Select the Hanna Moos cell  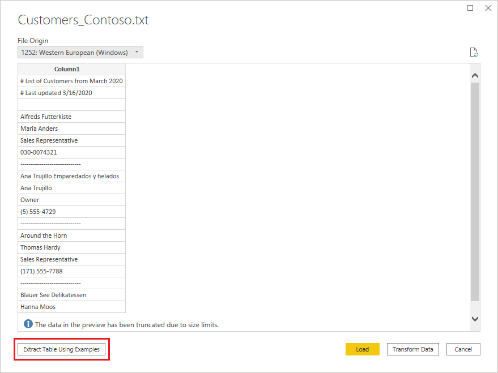point(72,307)
